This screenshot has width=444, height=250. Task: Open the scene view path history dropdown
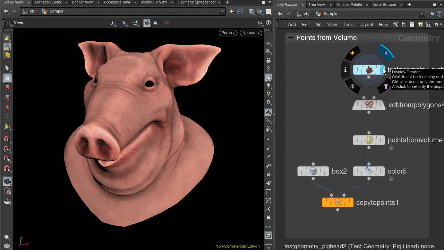(222, 11)
